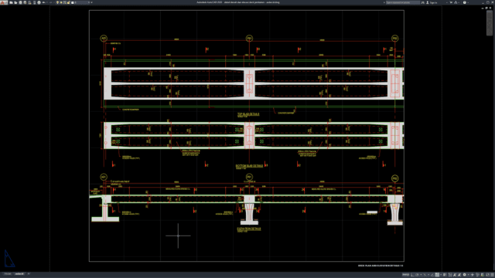Click the Workspace switching gear icon
This screenshot has height=278, width=495.
(x=464, y=275)
